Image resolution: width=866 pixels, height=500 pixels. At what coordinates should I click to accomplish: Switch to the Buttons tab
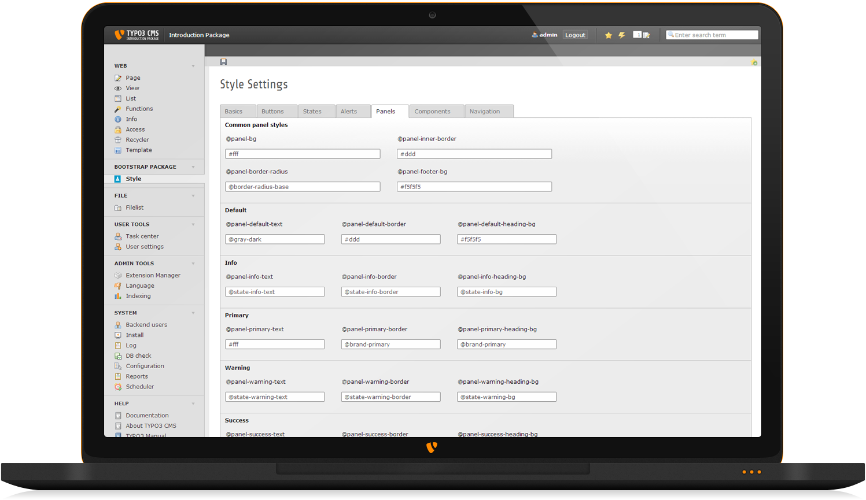tap(272, 112)
